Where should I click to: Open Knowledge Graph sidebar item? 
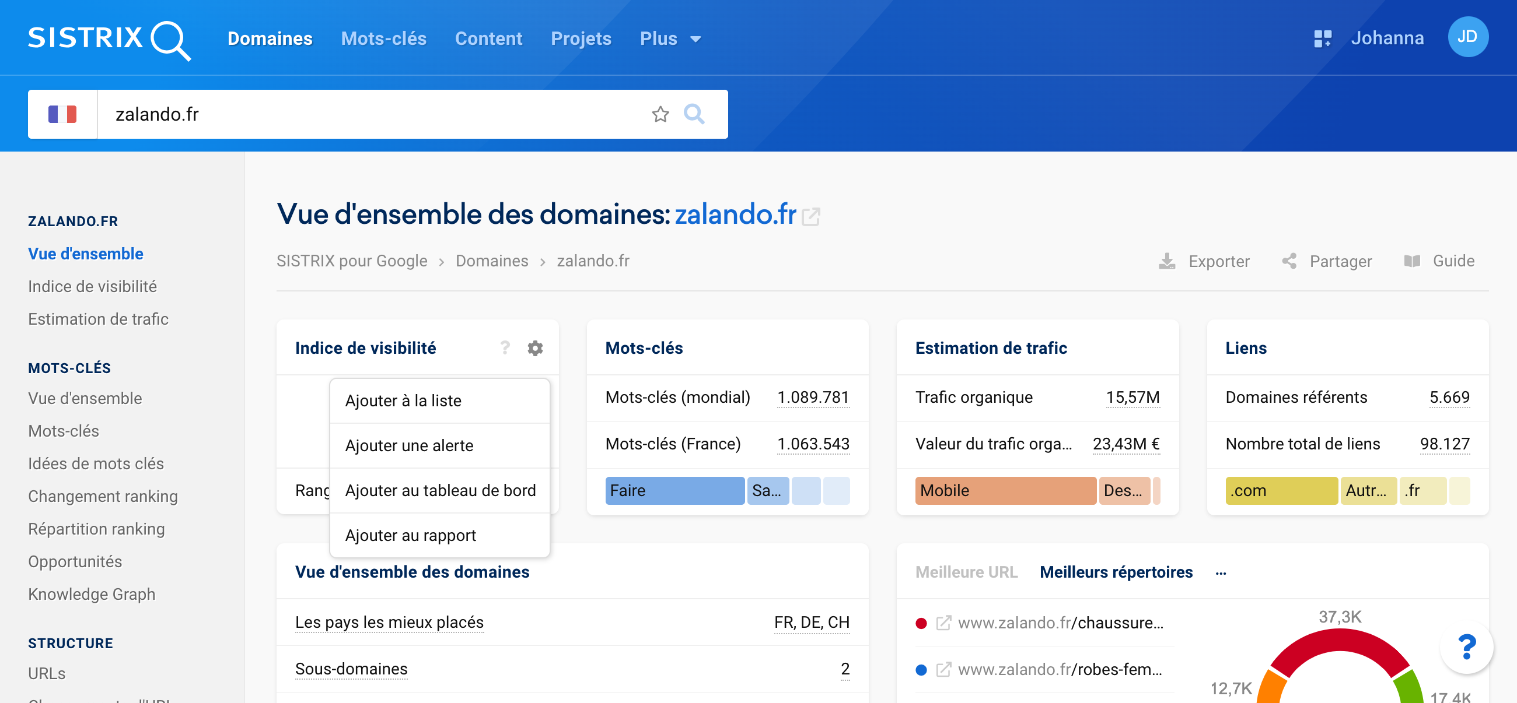[92, 595]
